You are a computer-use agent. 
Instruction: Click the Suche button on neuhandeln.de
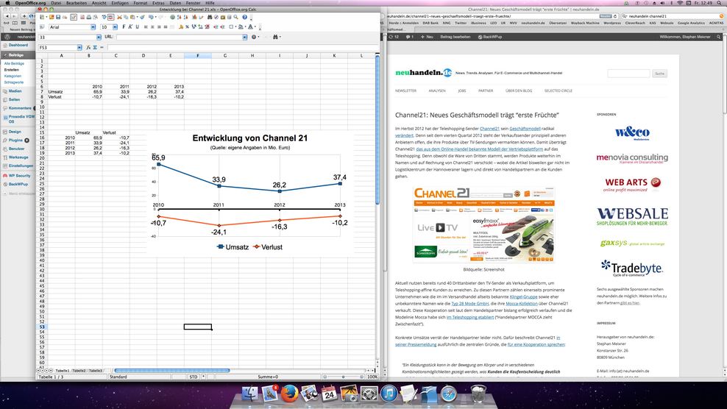coord(660,74)
